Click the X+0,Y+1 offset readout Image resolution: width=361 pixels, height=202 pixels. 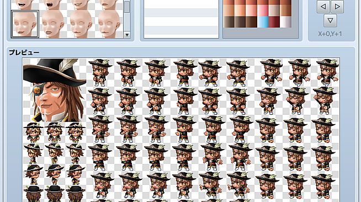click(330, 34)
